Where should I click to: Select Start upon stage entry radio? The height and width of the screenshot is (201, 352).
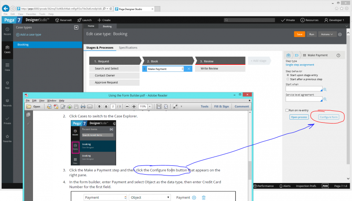pos(288,75)
